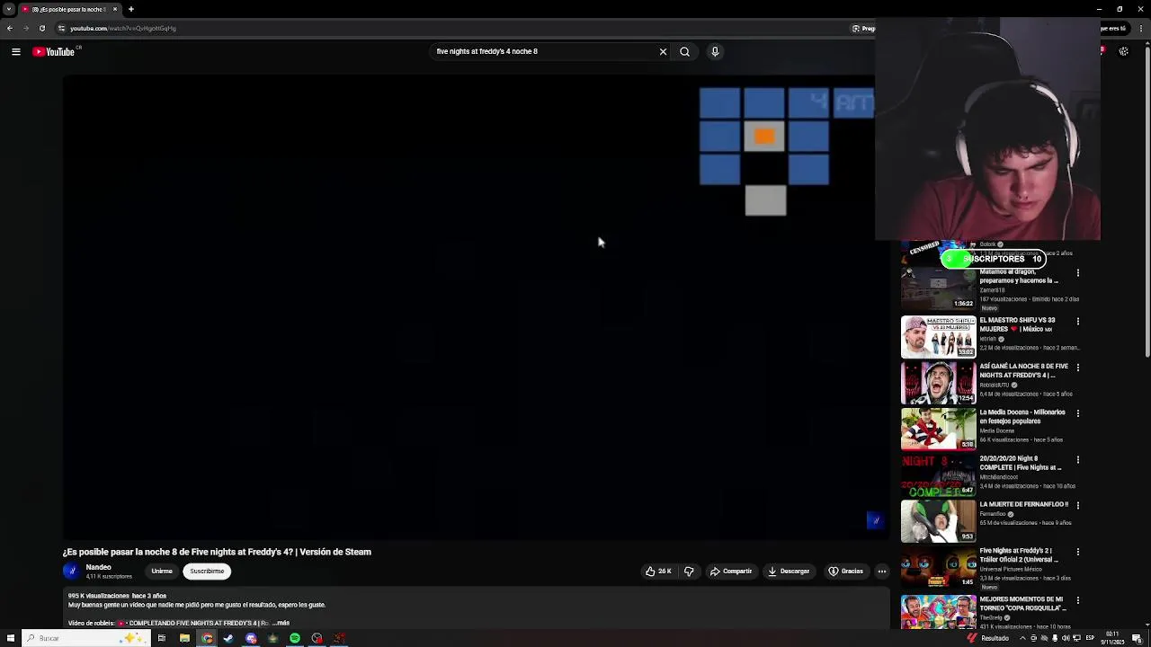The image size is (1151, 647).
Task: Open Steam from the taskbar
Action: [x=228, y=639]
